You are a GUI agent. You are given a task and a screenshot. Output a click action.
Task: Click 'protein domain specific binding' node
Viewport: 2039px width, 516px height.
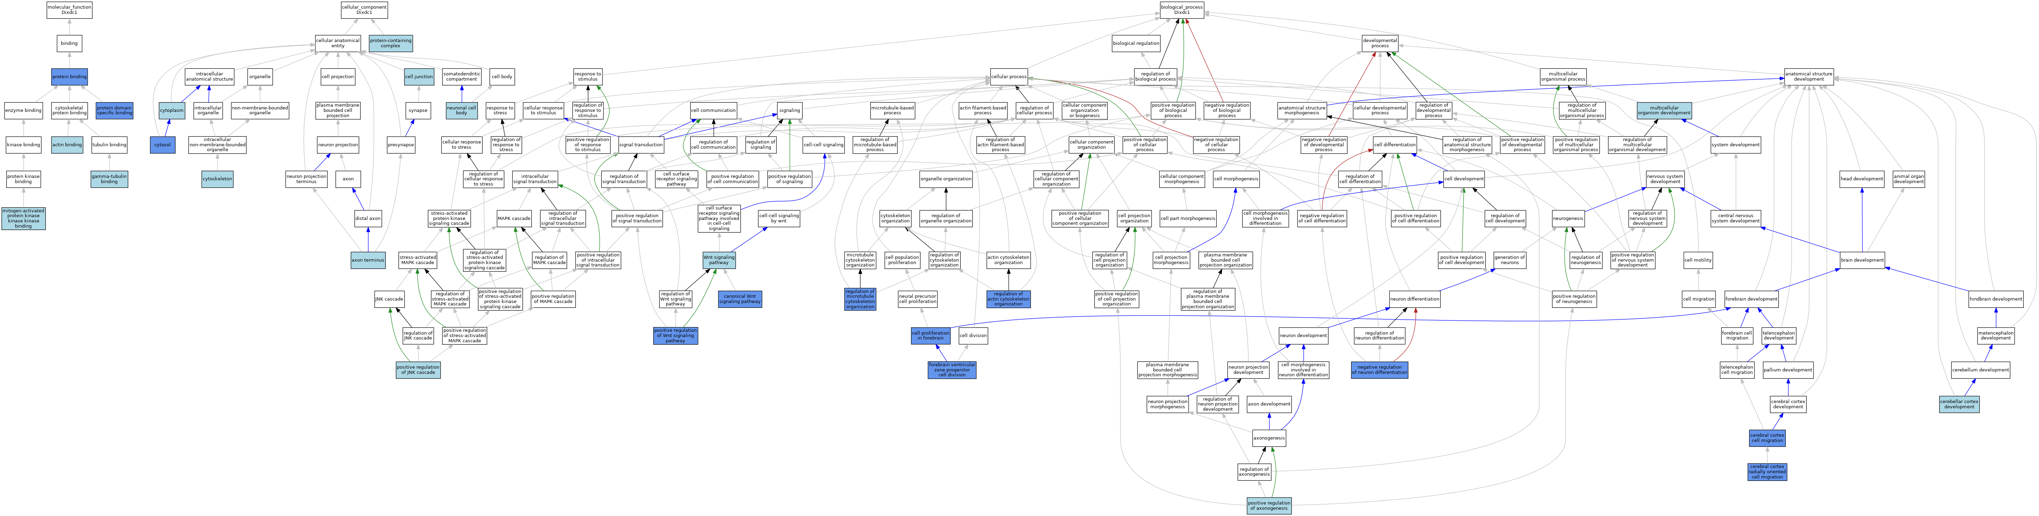pos(115,110)
